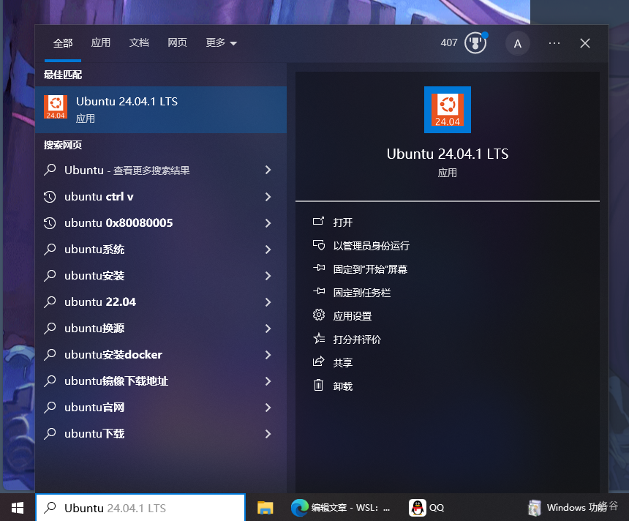
Task: Click the rewards trophy icon beside 407
Action: (475, 43)
